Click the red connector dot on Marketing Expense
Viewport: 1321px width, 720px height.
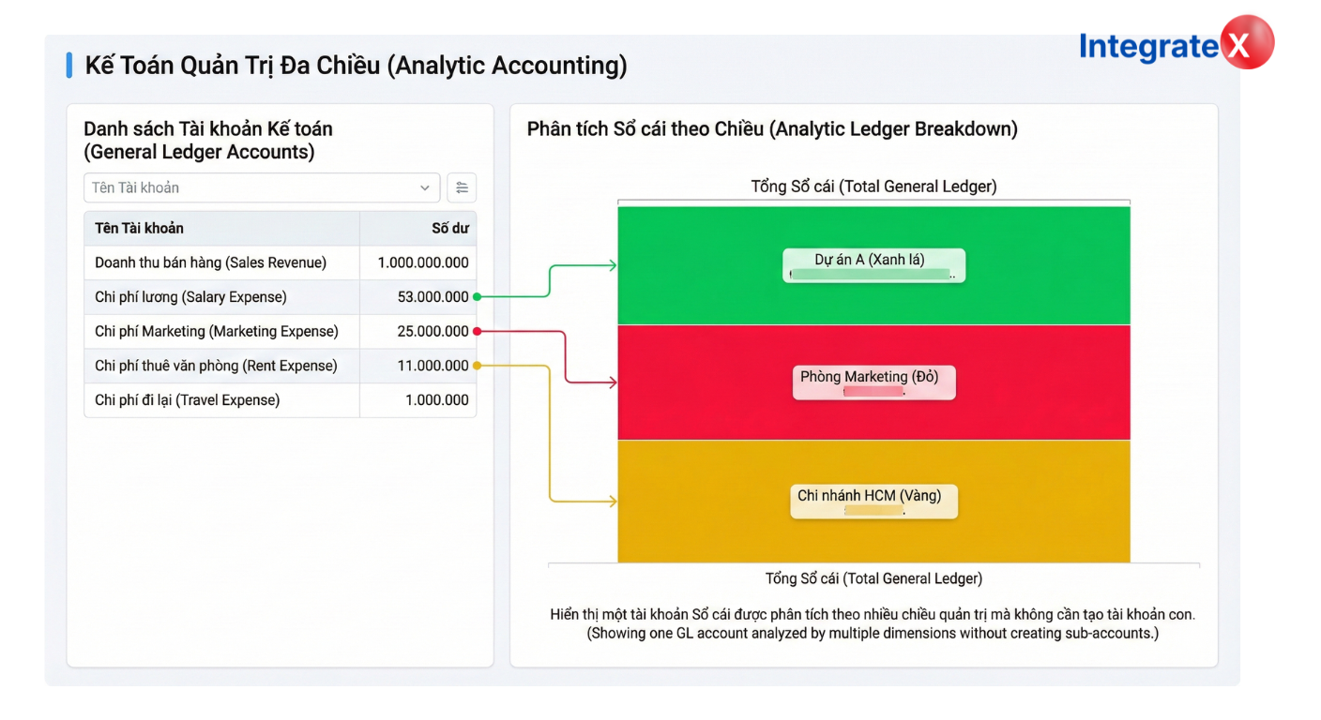point(478,331)
